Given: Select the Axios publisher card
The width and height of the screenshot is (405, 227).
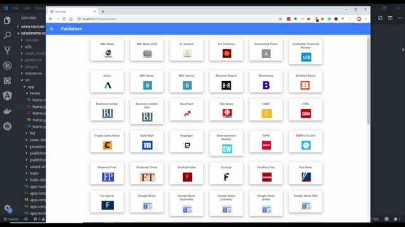Looking at the screenshot, I should coord(107,81).
